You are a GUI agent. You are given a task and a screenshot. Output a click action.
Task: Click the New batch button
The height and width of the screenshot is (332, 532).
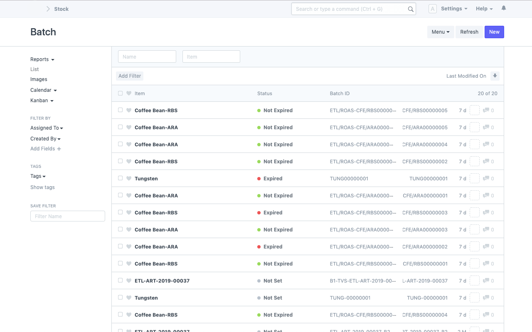point(494,32)
